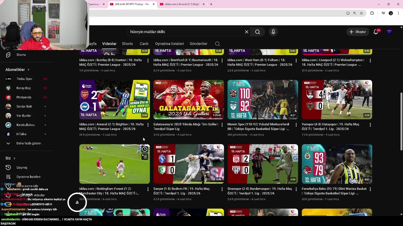Expand the Abonelikler section chevron
Screen dimensions: 403x226
28,70
